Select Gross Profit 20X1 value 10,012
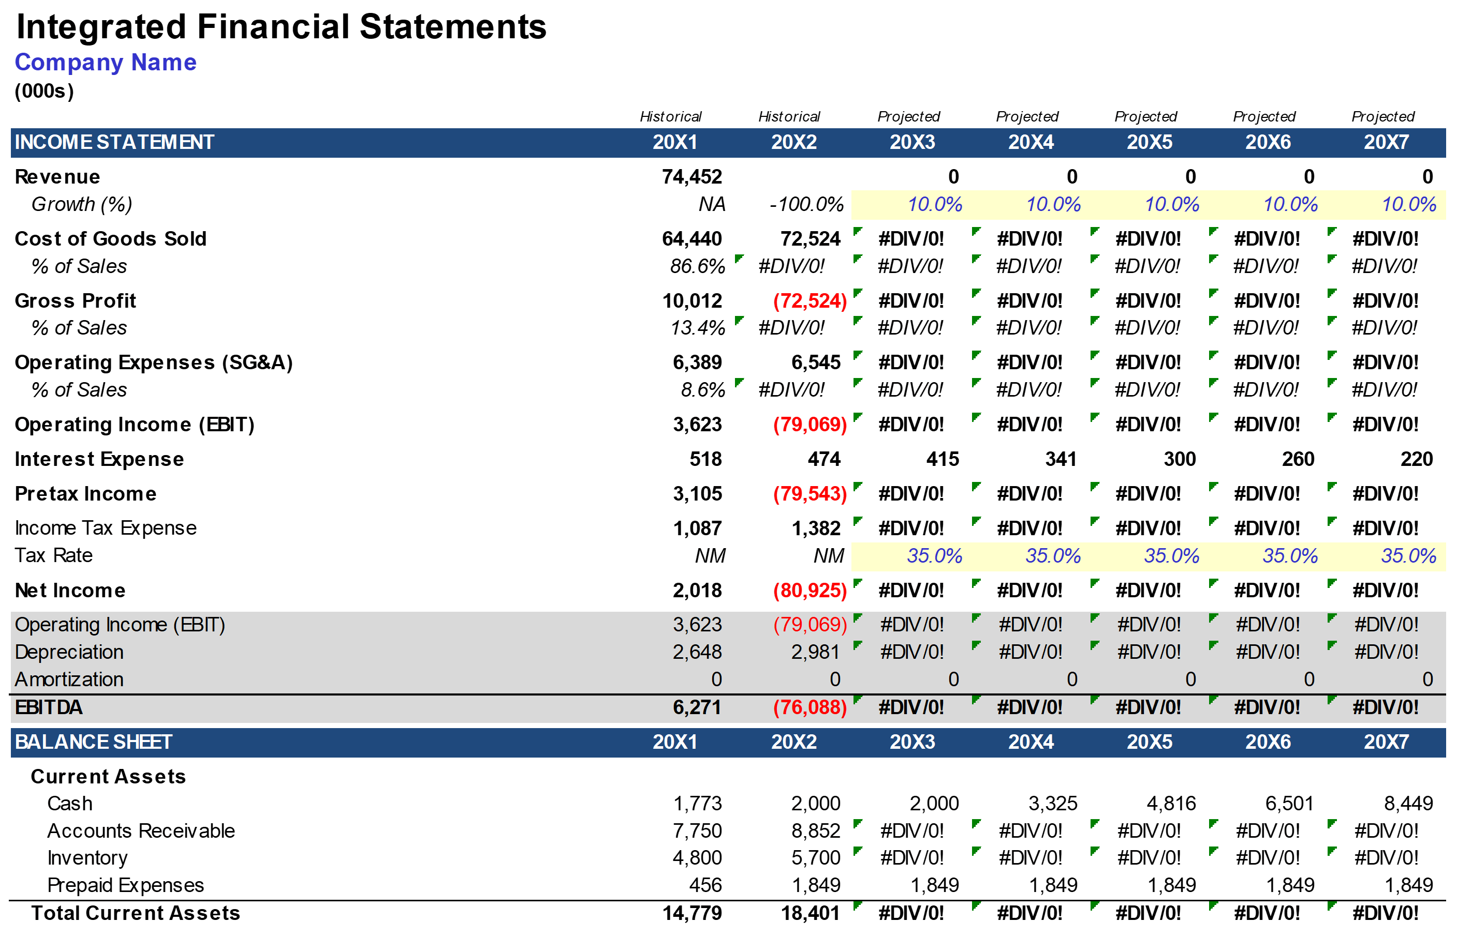The width and height of the screenshot is (1457, 937). point(691,301)
